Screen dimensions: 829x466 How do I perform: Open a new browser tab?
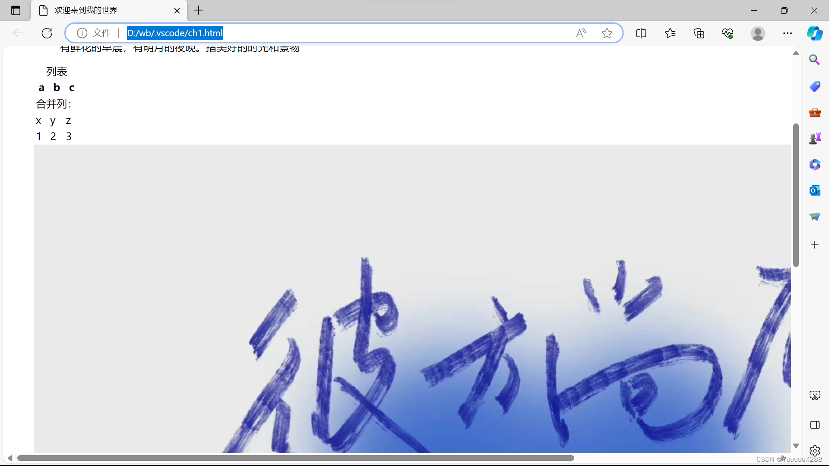coord(199,10)
